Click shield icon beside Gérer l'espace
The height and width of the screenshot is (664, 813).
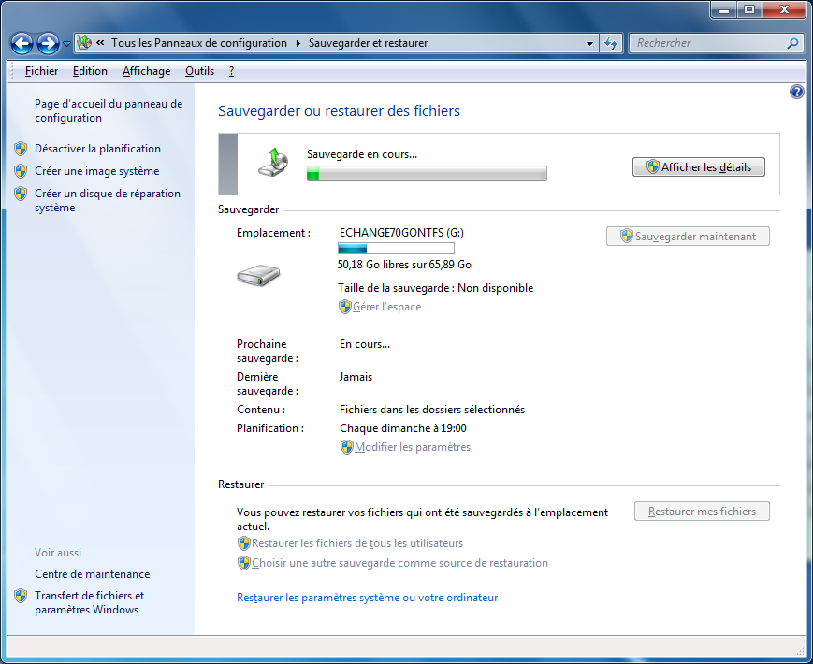click(345, 307)
